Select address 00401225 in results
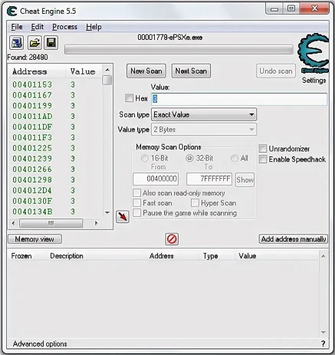This screenshot has height=355, width=335. click(32, 148)
